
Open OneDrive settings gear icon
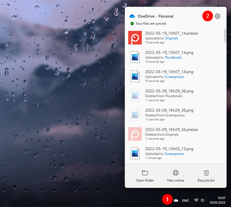pos(217,16)
